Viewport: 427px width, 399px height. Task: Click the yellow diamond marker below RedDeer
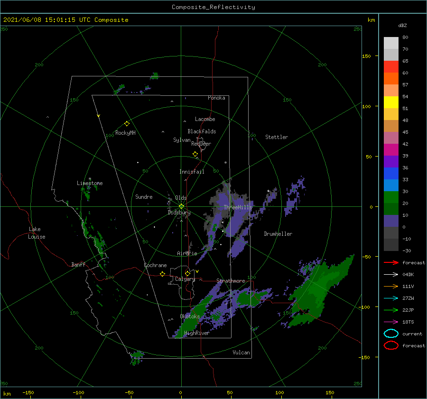click(195, 154)
